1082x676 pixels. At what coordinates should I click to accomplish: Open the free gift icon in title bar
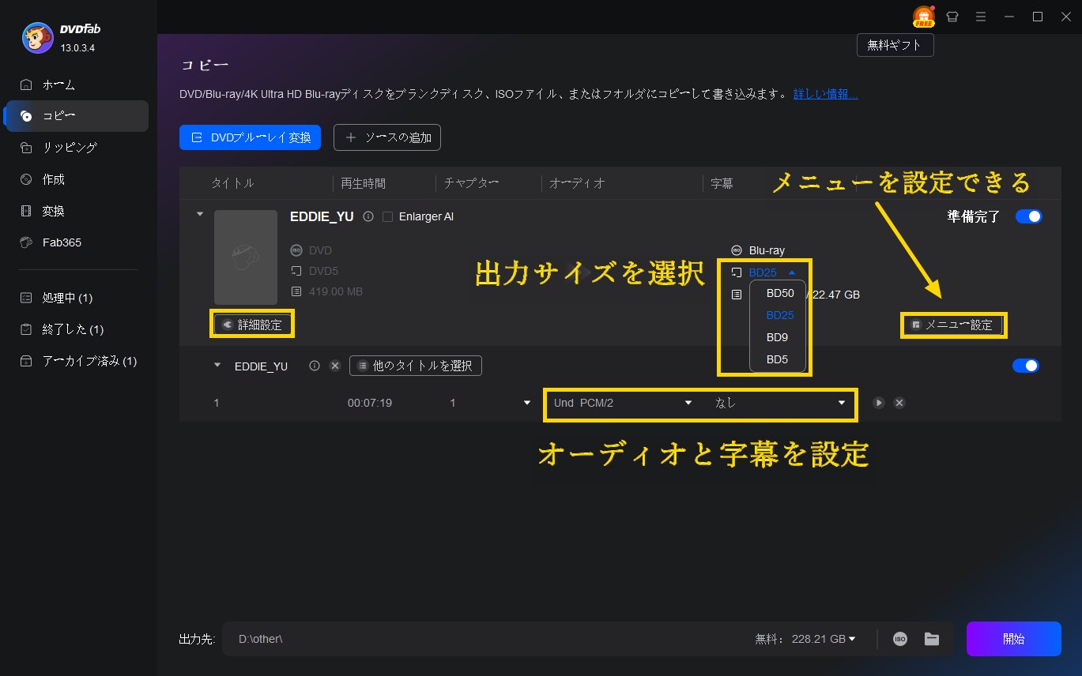click(923, 17)
